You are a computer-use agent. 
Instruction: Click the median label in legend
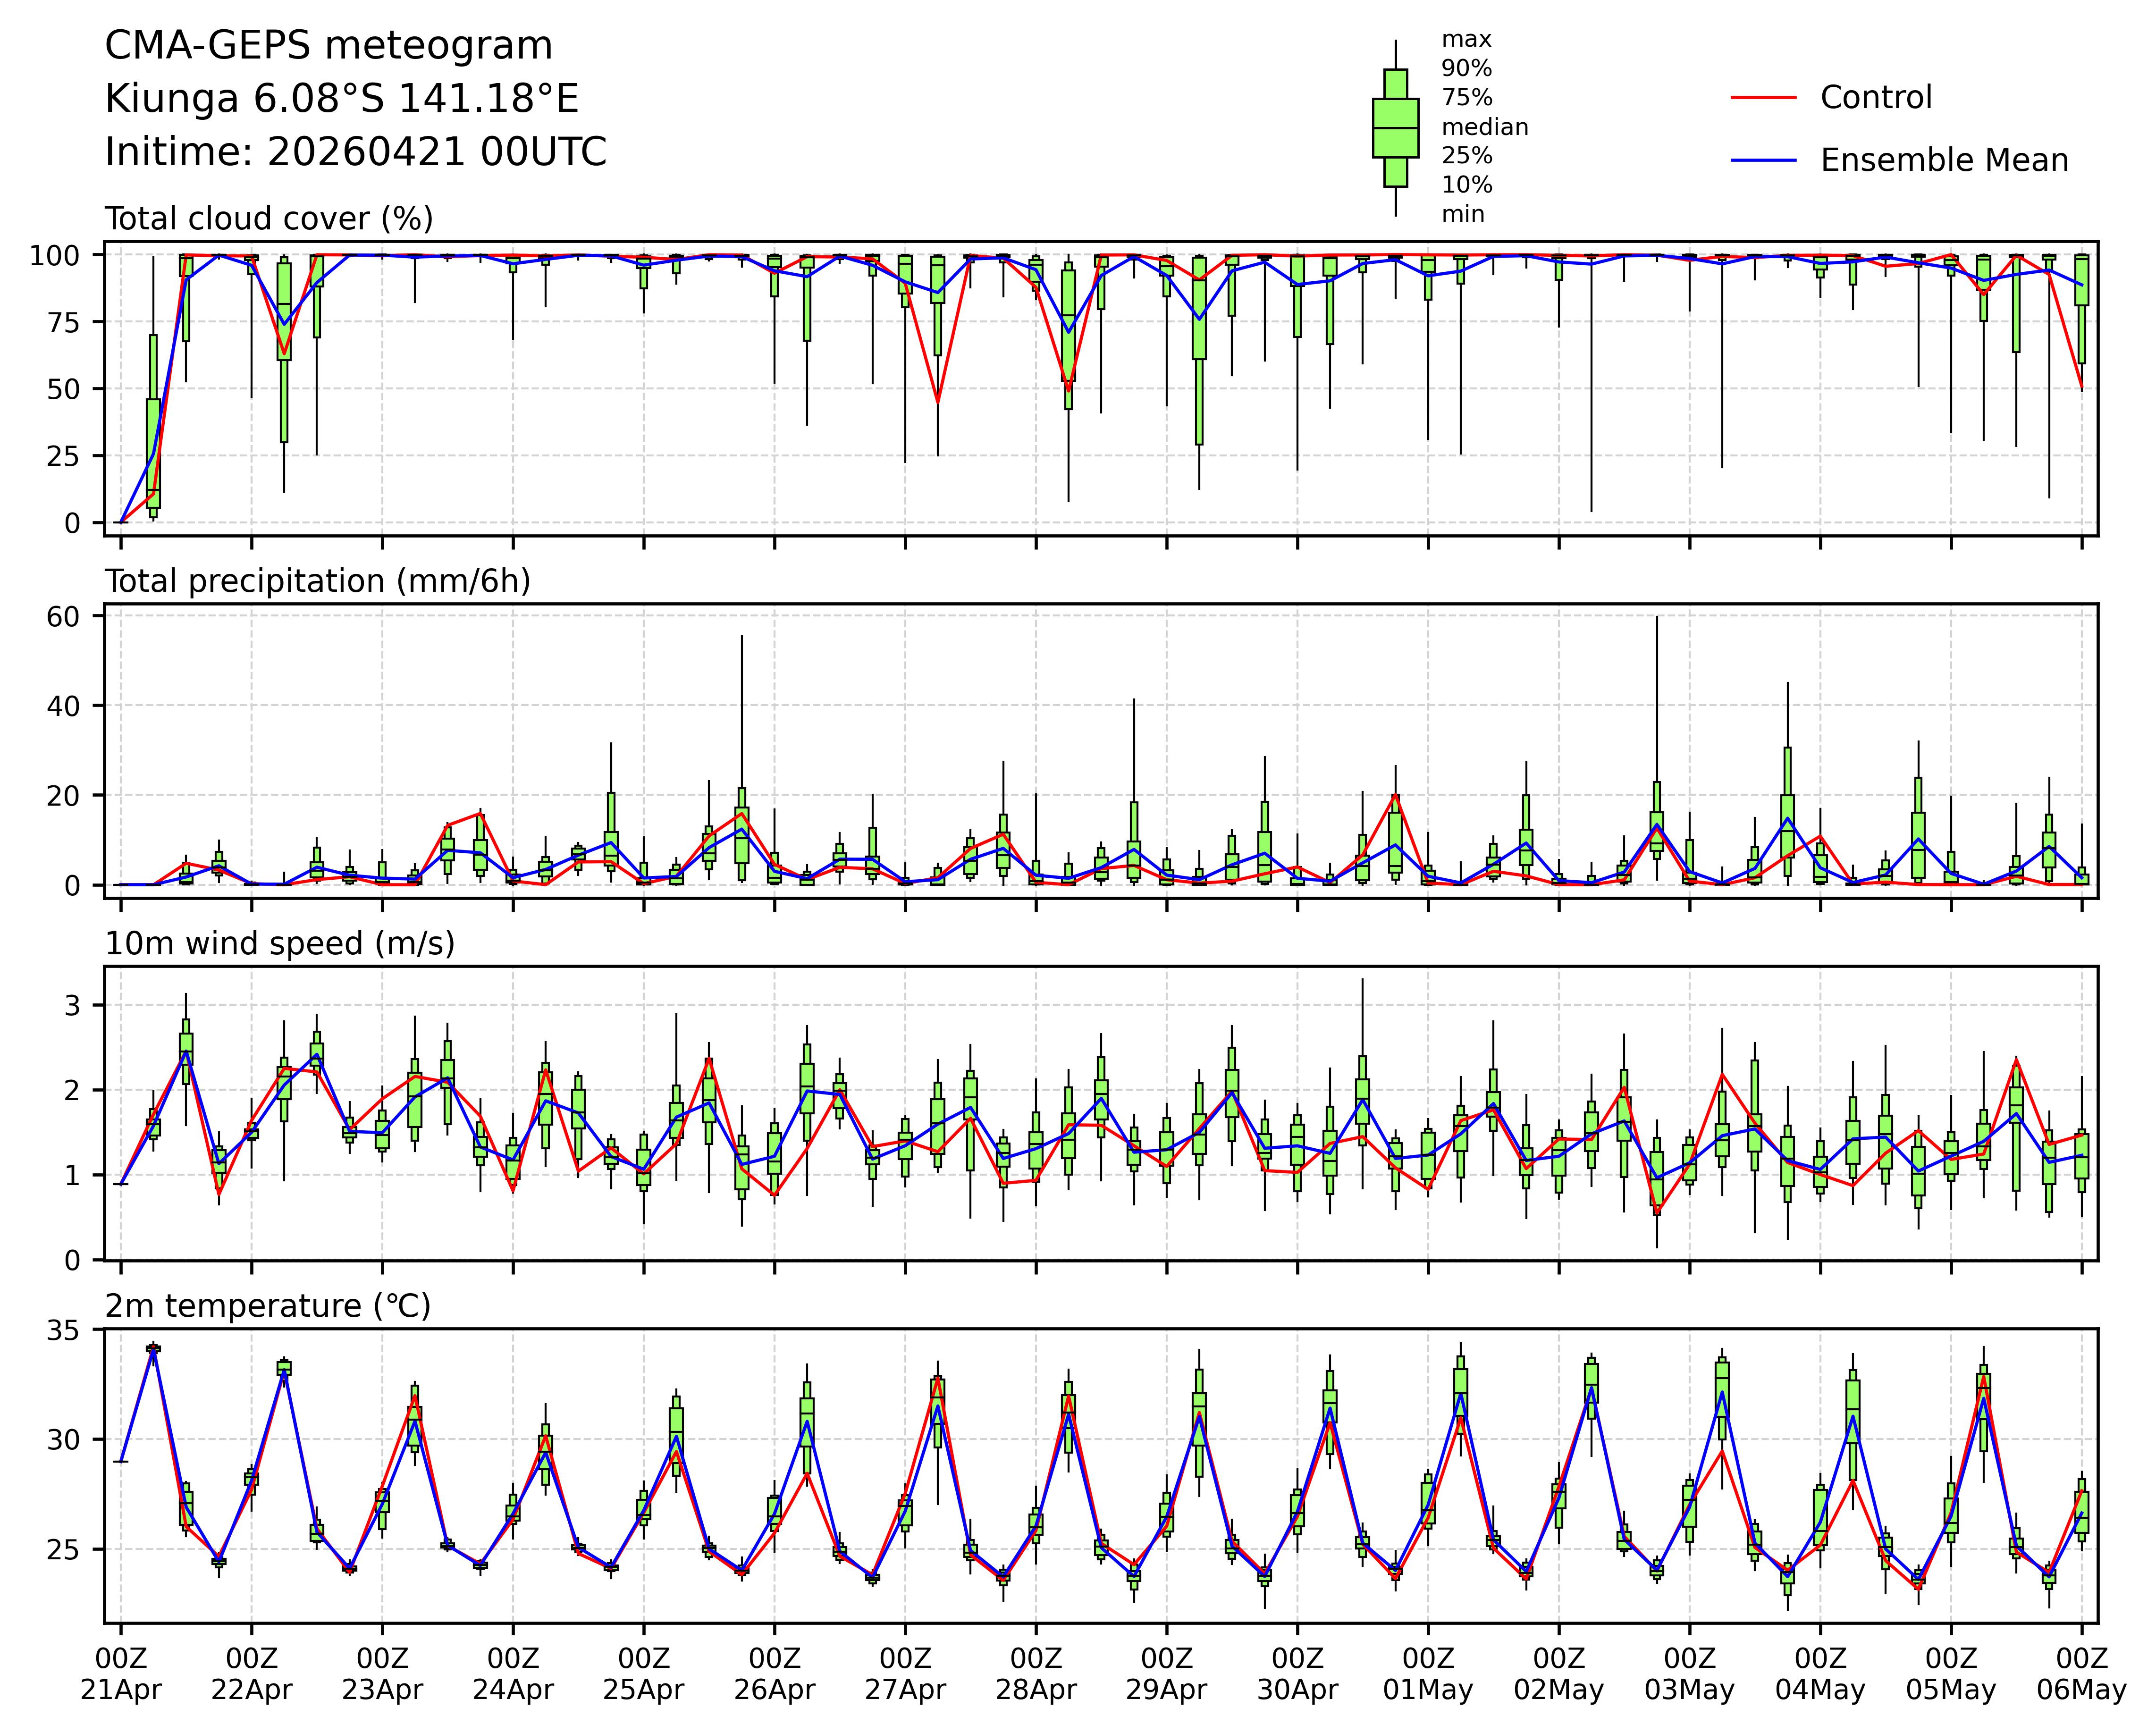[1484, 127]
